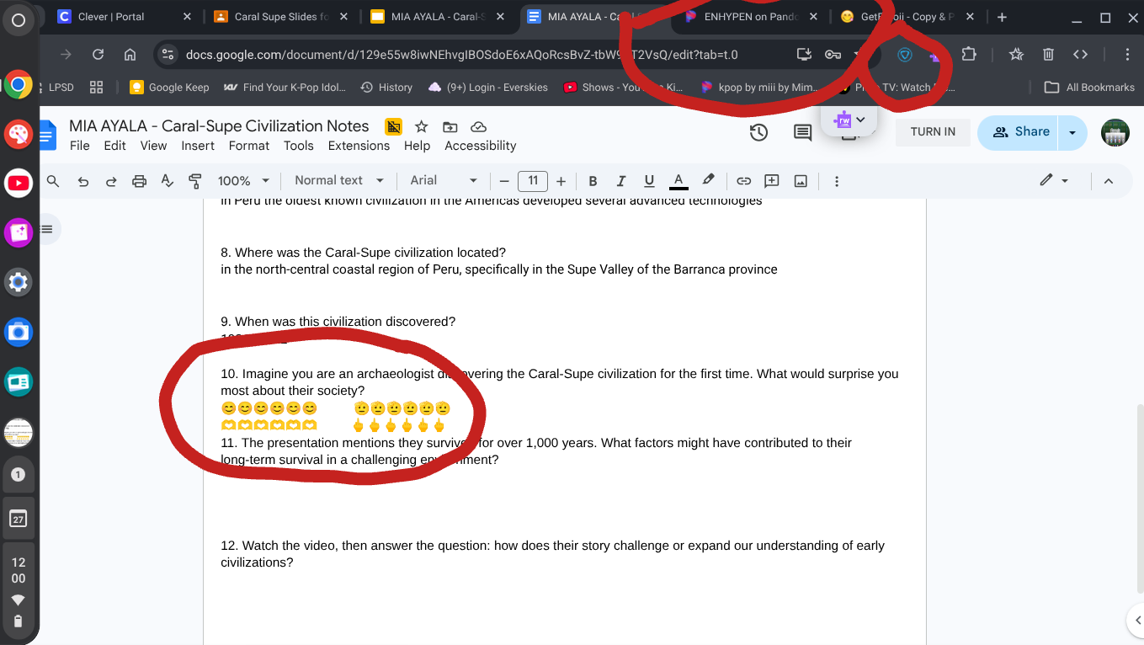
Task: Increase font size with the plus button
Action: (561, 181)
